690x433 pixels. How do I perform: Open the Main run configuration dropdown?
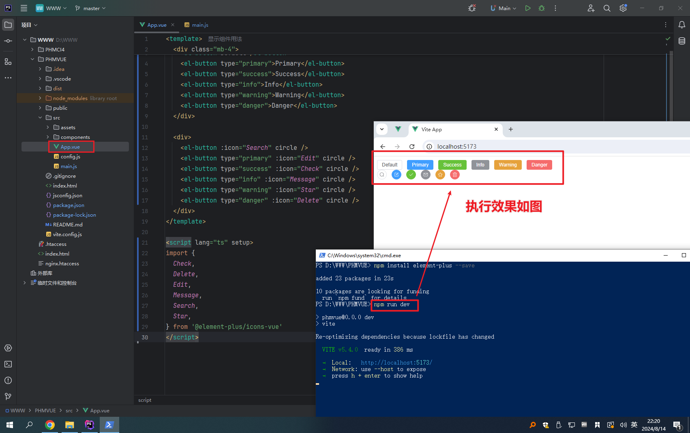click(503, 8)
